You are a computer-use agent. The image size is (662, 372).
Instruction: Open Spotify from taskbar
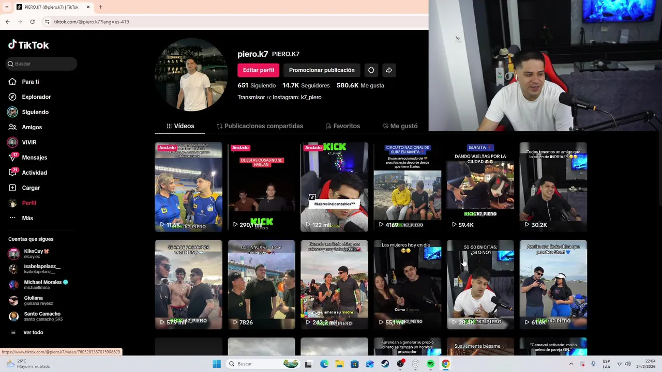430,364
